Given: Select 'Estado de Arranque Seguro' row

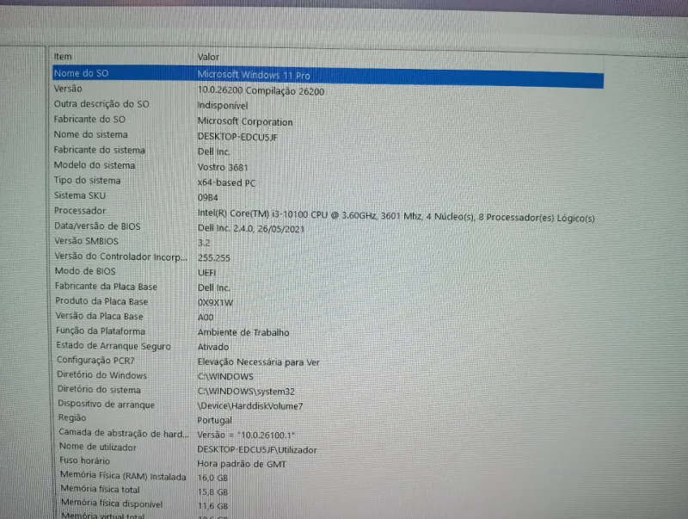Looking at the screenshot, I should pos(114,346).
